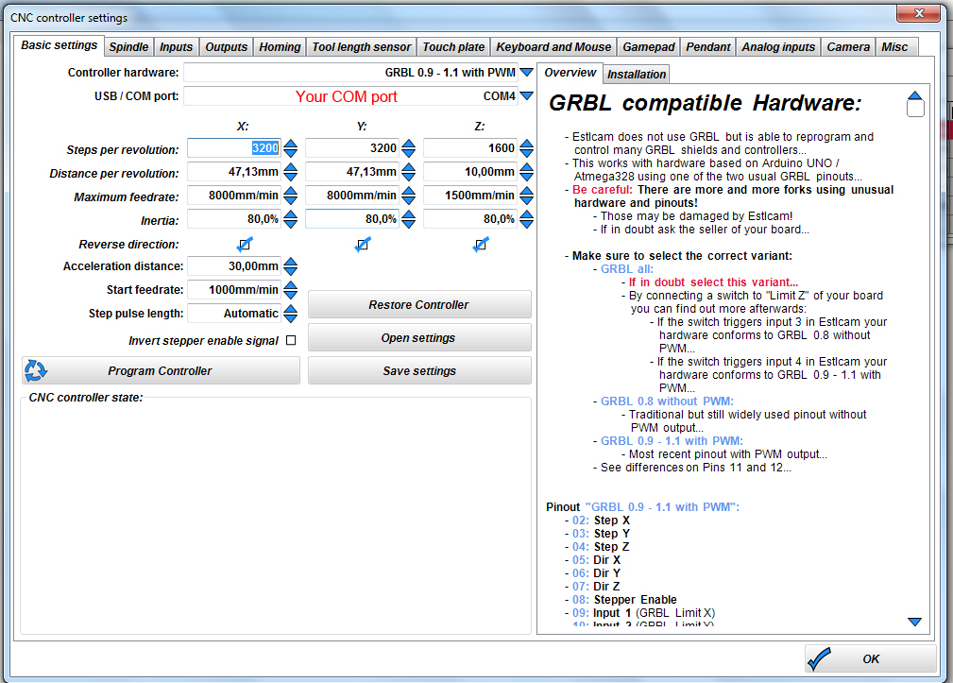This screenshot has height=683, width=953.
Task: Decrease Z maximum feedrate with down arrow
Action: click(526, 201)
